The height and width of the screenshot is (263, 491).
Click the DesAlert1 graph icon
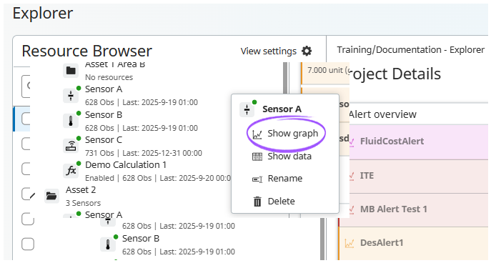(349, 243)
